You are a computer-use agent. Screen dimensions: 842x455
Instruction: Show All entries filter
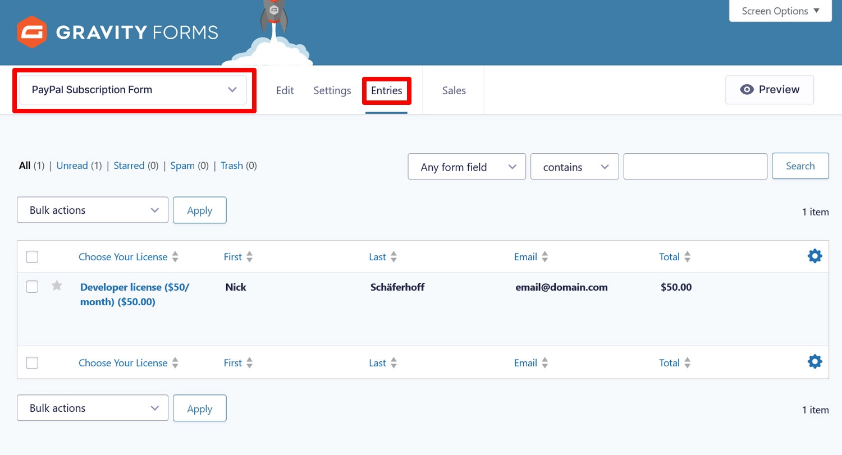pos(25,166)
